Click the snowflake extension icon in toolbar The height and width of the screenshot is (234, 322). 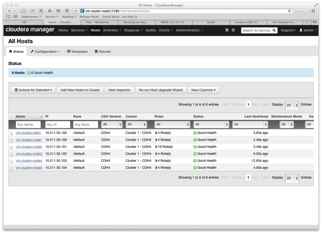[x=67, y=11]
